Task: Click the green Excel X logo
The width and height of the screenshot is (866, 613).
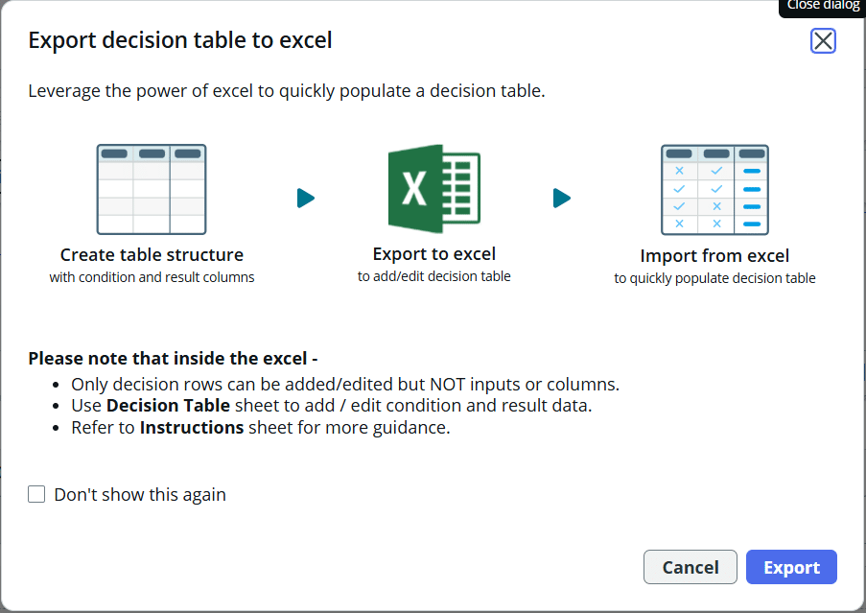Action: click(x=412, y=189)
